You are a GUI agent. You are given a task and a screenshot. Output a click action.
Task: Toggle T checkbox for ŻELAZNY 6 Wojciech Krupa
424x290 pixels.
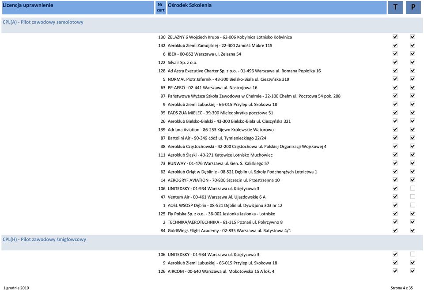pyautogui.click(x=395, y=37)
